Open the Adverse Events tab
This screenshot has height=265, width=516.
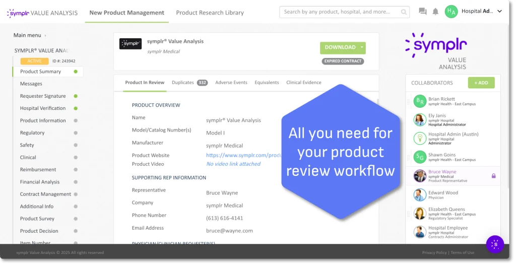pyautogui.click(x=231, y=83)
